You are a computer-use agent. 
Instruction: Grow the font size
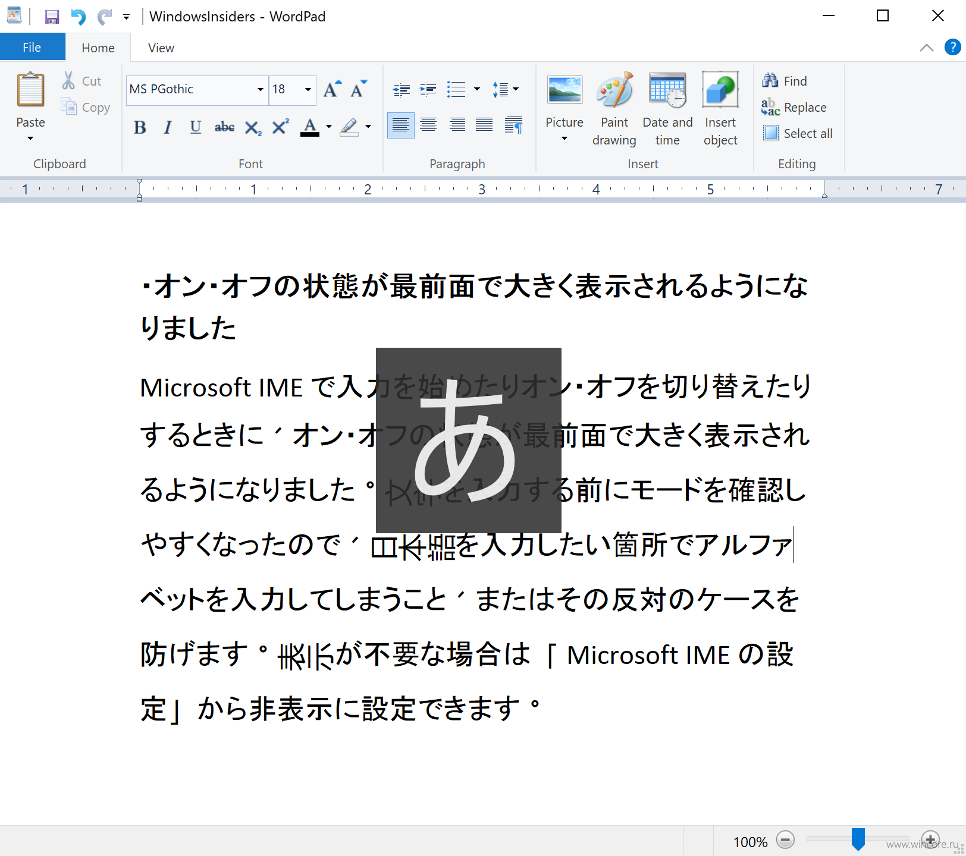pyautogui.click(x=332, y=89)
